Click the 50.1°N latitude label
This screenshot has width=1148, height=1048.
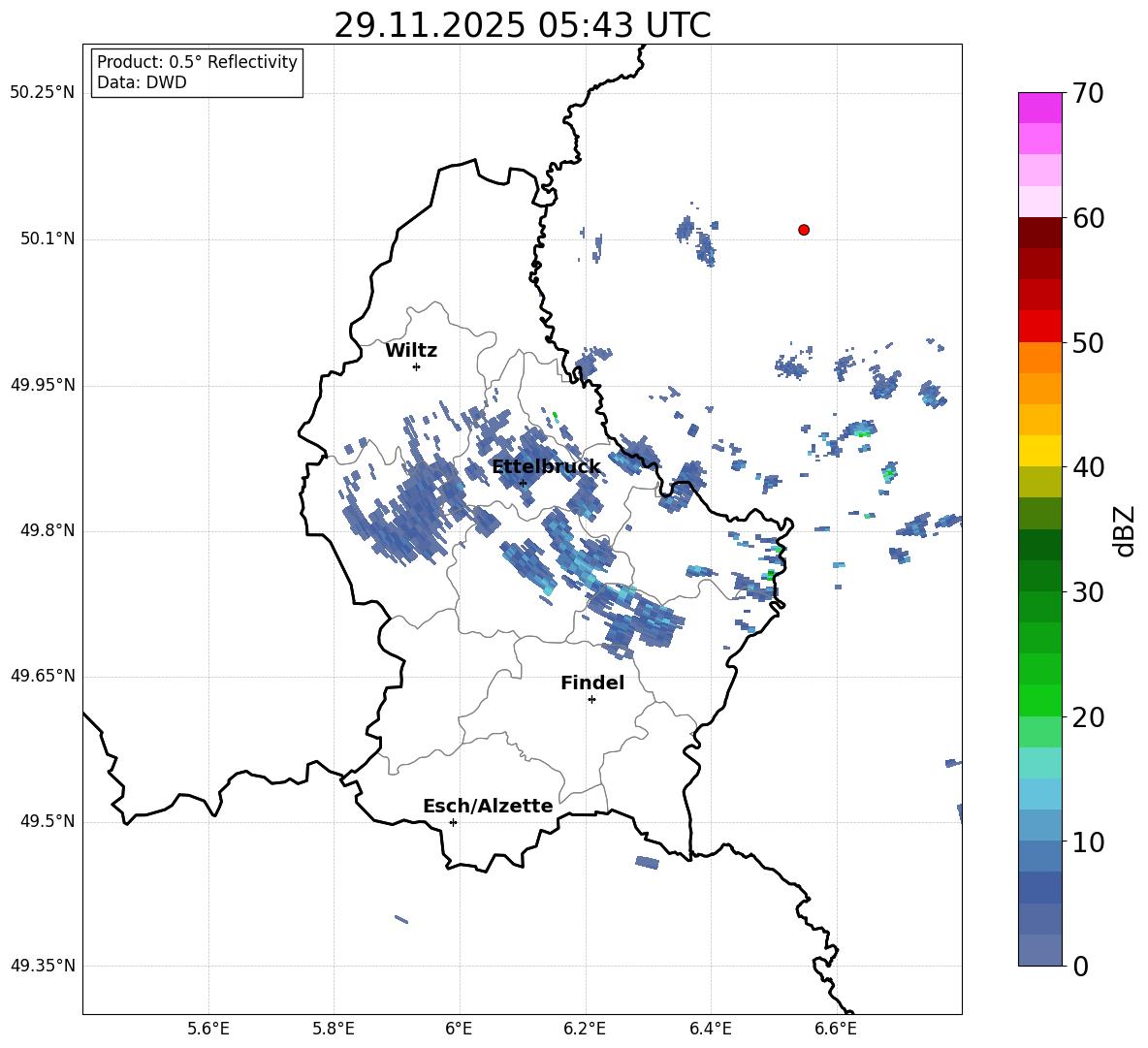click(x=48, y=239)
